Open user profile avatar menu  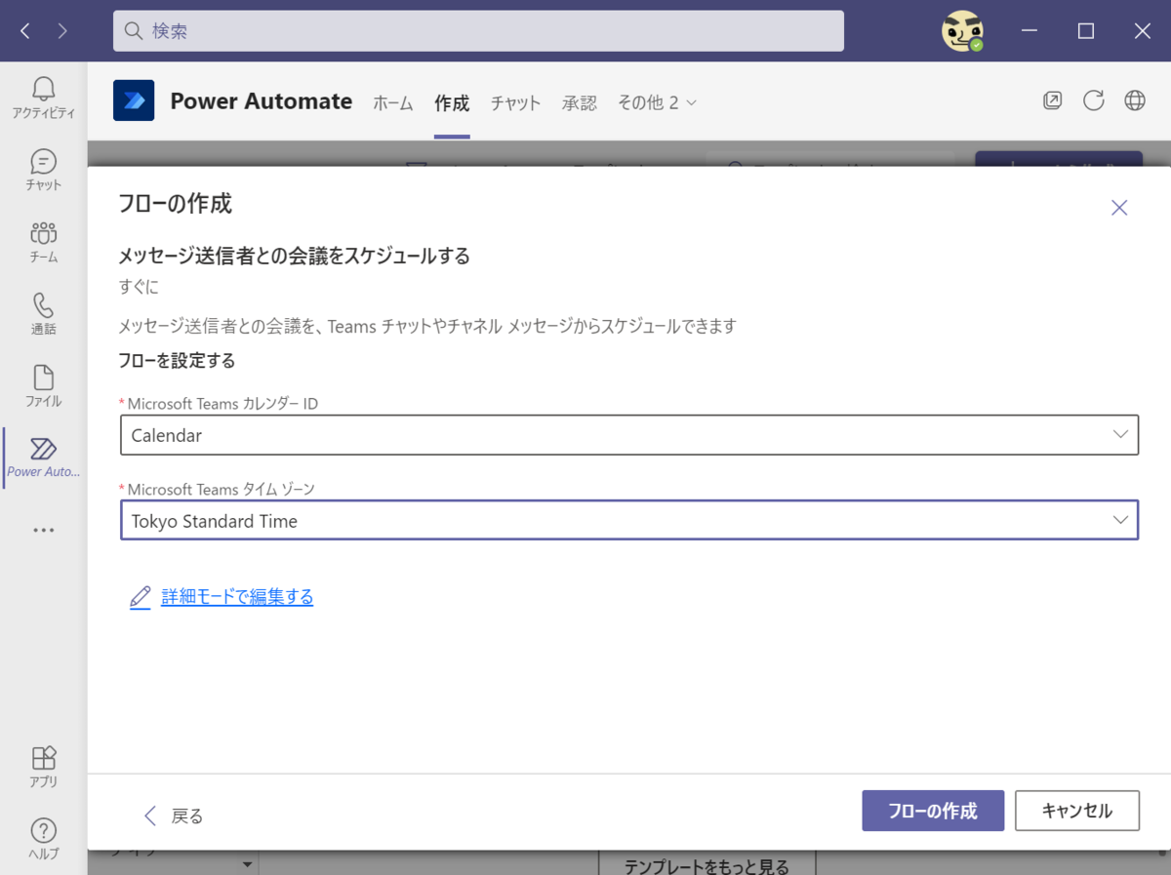click(961, 31)
